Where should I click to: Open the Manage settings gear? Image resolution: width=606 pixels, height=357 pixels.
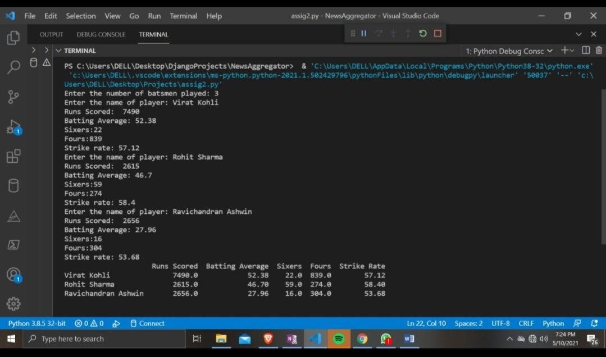(x=13, y=304)
